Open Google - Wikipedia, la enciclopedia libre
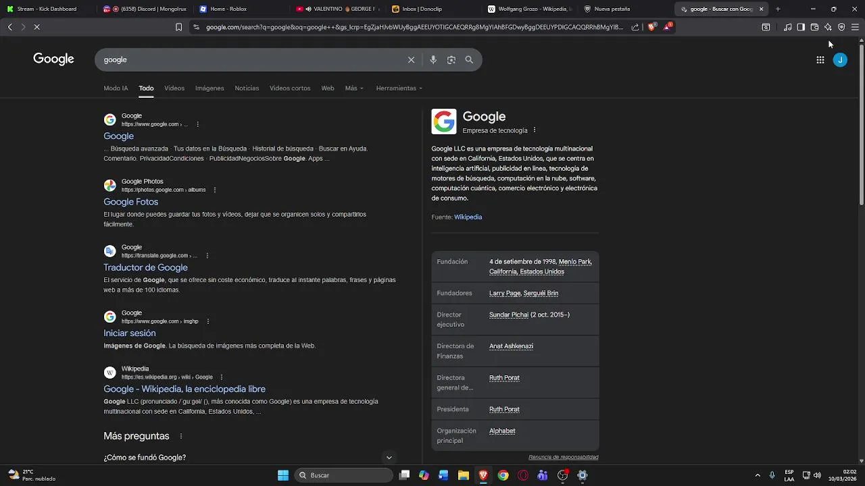The width and height of the screenshot is (865, 486). point(184,389)
